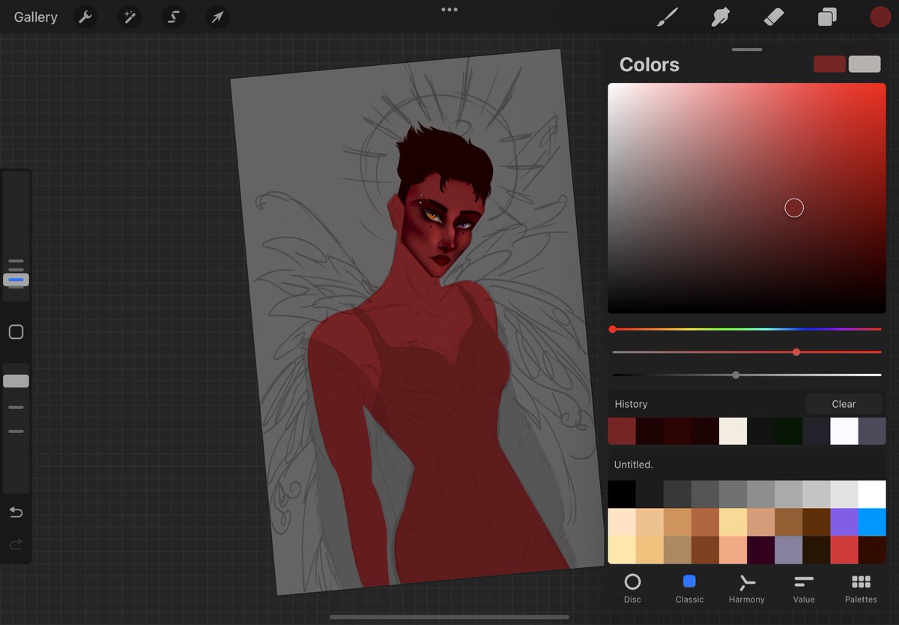Return to the Gallery
The height and width of the screenshot is (625, 899).
[x=36, y=17]
